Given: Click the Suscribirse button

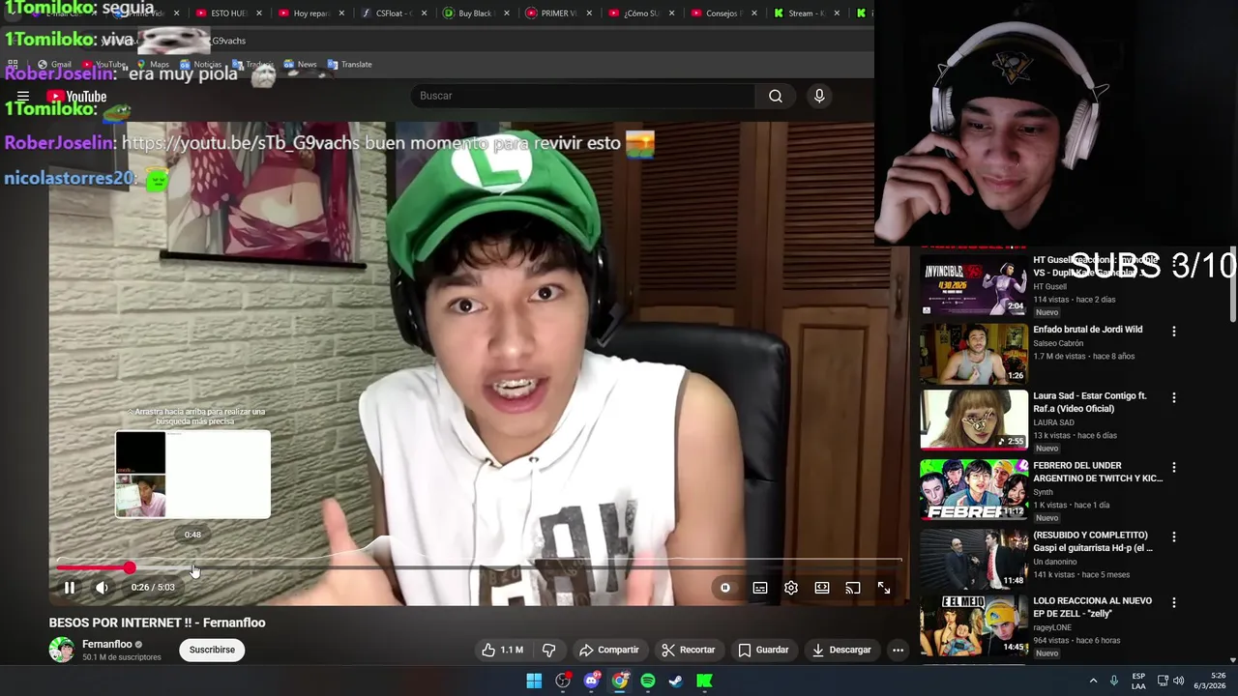Looking at the screenshot, I should click(212, 650).
